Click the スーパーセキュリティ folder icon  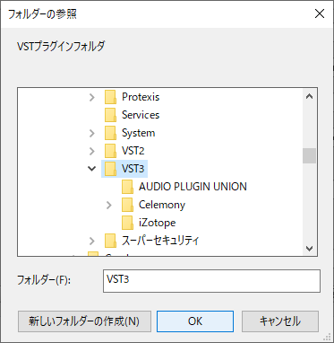coord(110,241)
